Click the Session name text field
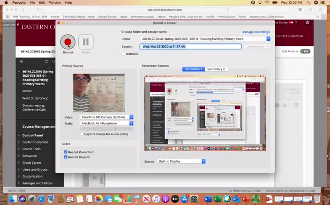This screenshot has width=330, height=205. pos(190,47)
